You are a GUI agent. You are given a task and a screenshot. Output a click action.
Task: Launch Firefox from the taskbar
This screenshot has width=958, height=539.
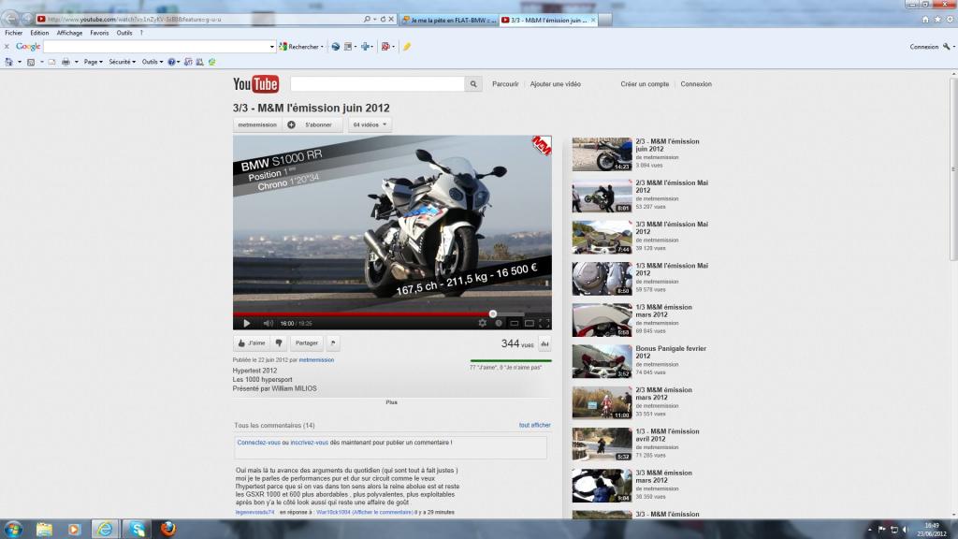click(168, 529)
